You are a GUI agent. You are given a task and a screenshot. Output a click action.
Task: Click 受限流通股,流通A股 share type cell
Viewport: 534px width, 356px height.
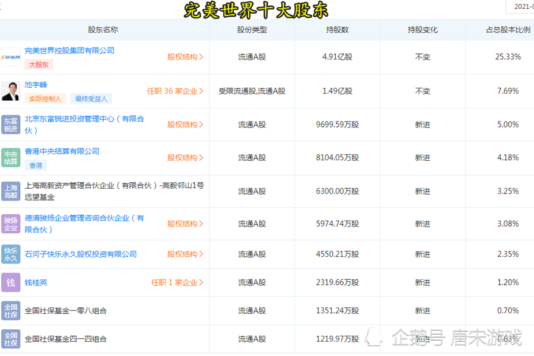(x=252, y=91)
